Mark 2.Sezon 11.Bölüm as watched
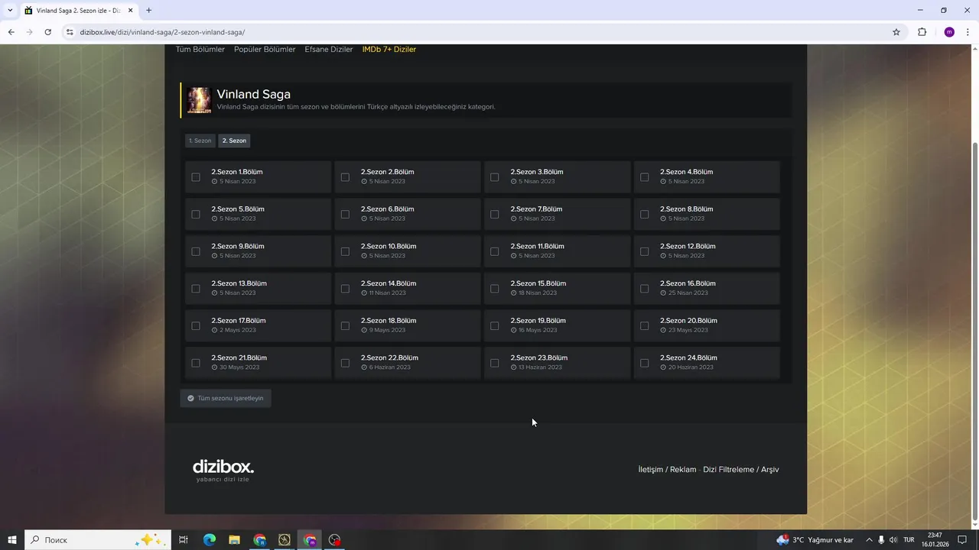979x550 pixels. [x=494, y=251]
